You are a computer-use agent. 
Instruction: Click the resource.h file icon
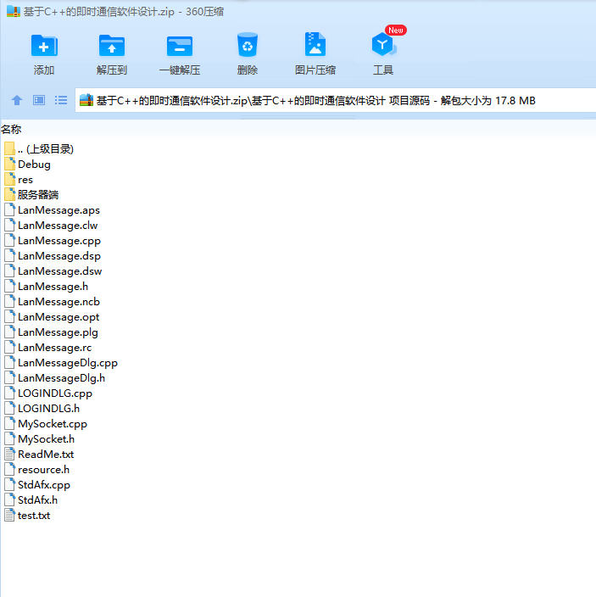coord(10,470)
